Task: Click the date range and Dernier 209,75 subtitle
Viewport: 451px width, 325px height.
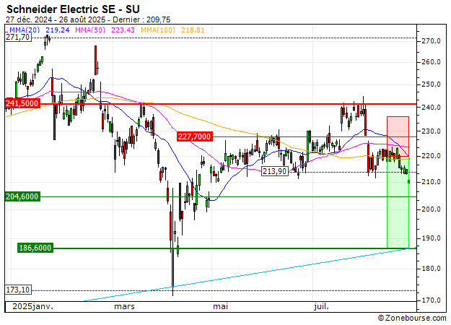Action: (x=88, y=19)
